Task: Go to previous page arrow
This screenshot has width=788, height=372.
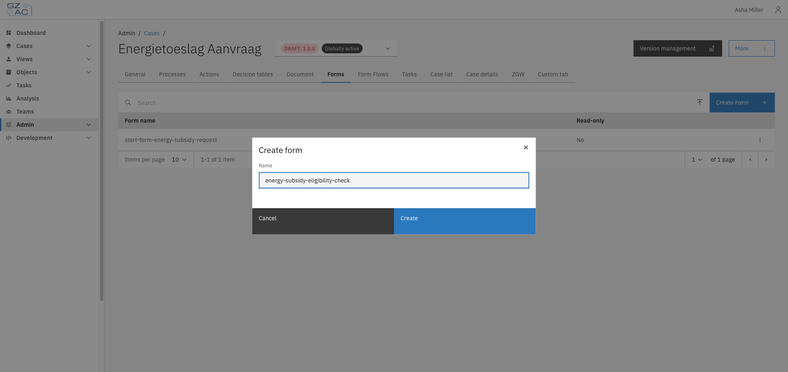Action: (x=750, y=160)
